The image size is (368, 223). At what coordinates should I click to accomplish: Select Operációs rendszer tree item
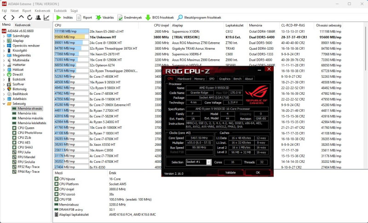pos(24,46)
